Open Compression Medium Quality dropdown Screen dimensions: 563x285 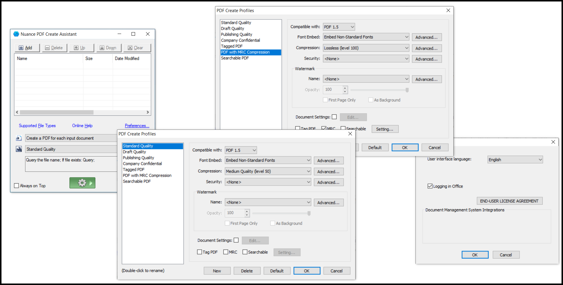tap(268, 171)
